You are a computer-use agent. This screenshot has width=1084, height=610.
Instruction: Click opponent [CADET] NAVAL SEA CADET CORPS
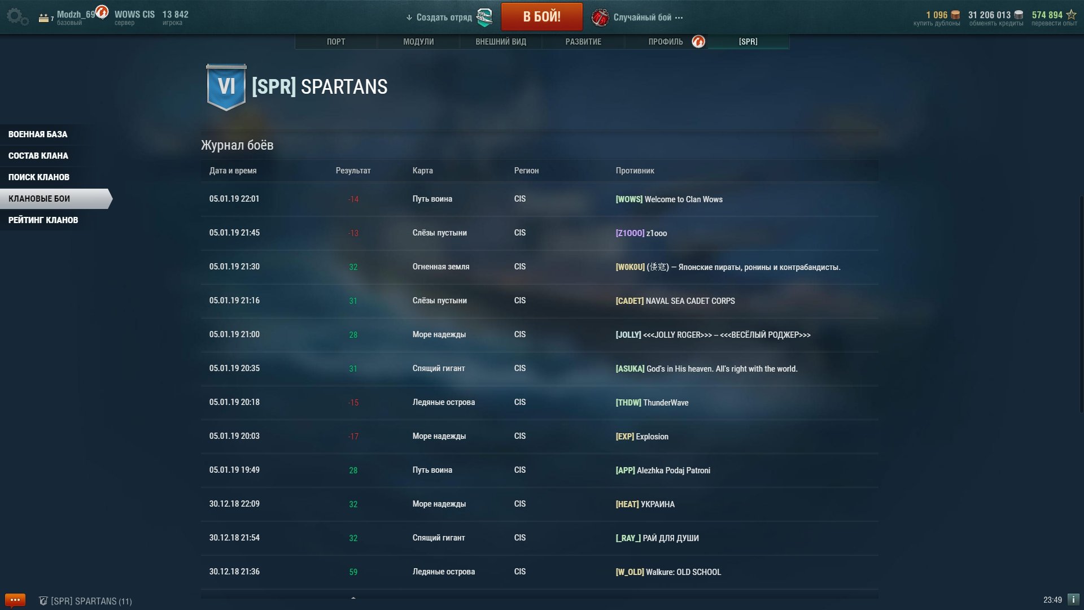[675, 301]
